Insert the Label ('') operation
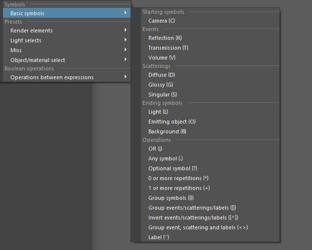This screenshot has width=312, height=250. click(210, 237)
